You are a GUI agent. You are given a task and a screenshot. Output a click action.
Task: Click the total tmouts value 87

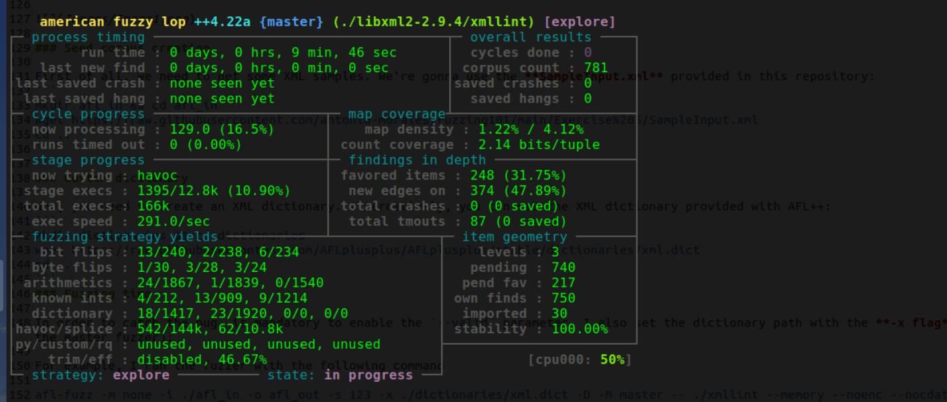[x=518, y=221]
